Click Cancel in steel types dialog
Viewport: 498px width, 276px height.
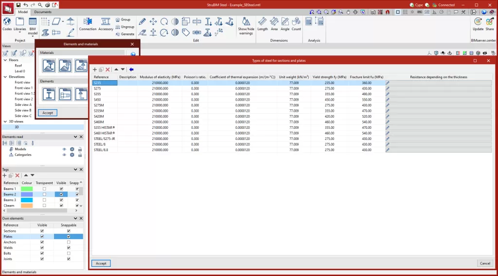pyautogui.click(x=484, y=263)
